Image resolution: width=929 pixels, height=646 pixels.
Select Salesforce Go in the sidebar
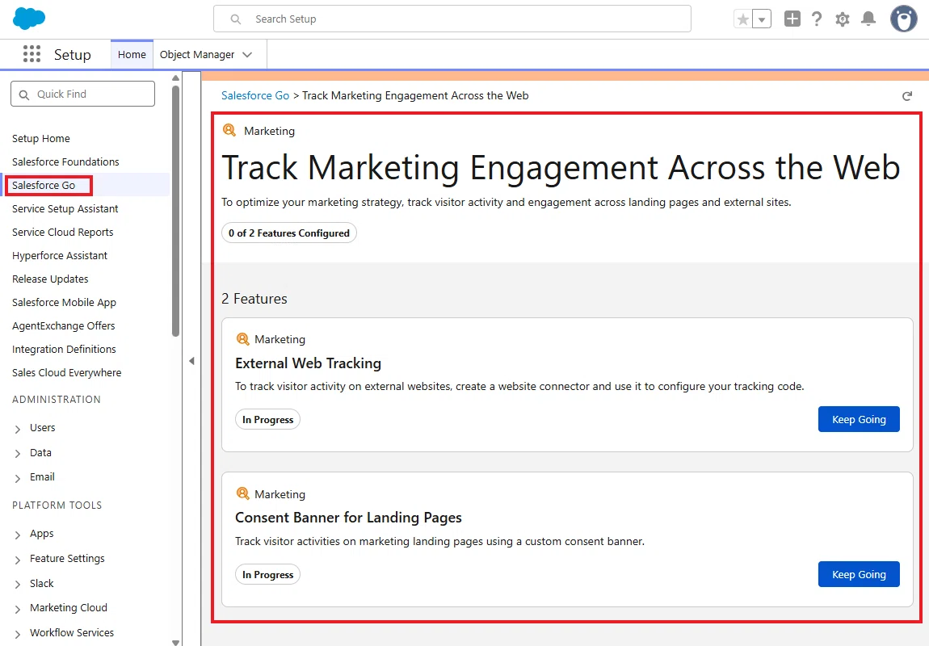[44, 186]
